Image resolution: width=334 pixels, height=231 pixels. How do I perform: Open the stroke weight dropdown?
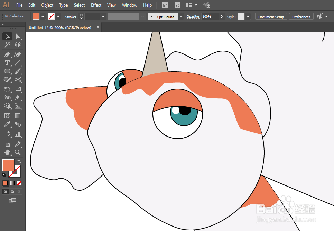[x=103, y=16]
